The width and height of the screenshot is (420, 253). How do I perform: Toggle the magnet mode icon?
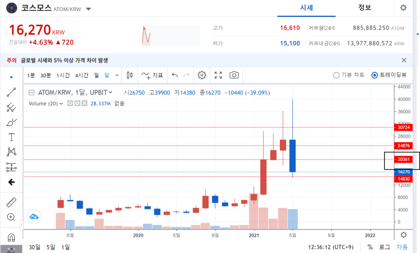point(11,237)
